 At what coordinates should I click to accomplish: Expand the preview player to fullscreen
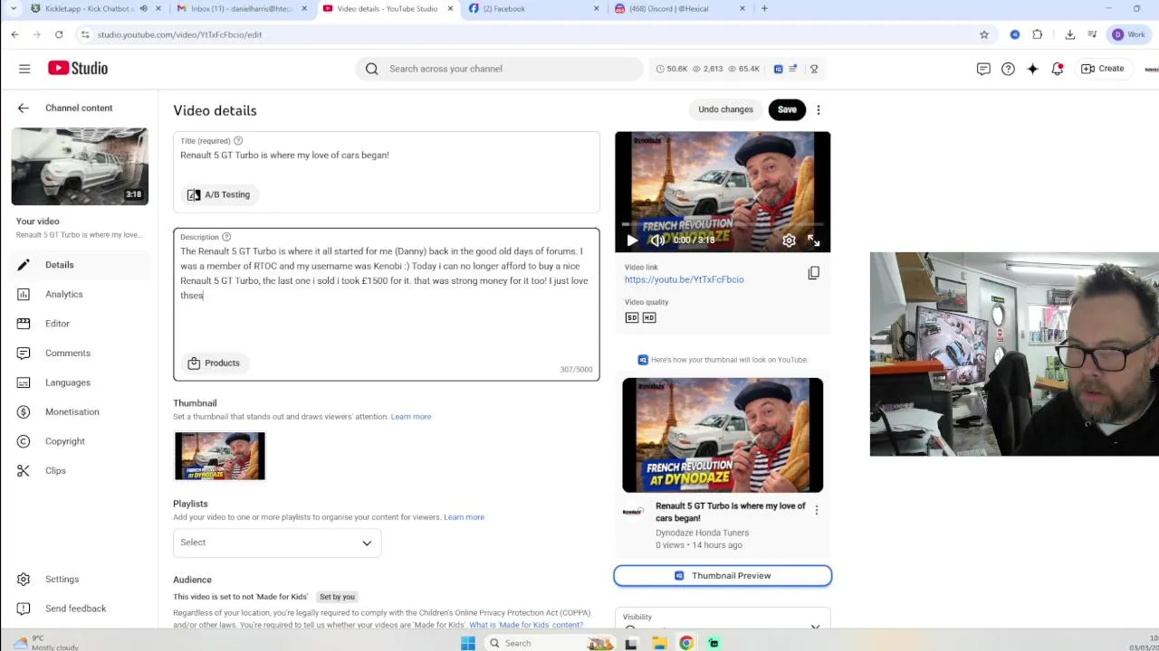coord(814,241)
